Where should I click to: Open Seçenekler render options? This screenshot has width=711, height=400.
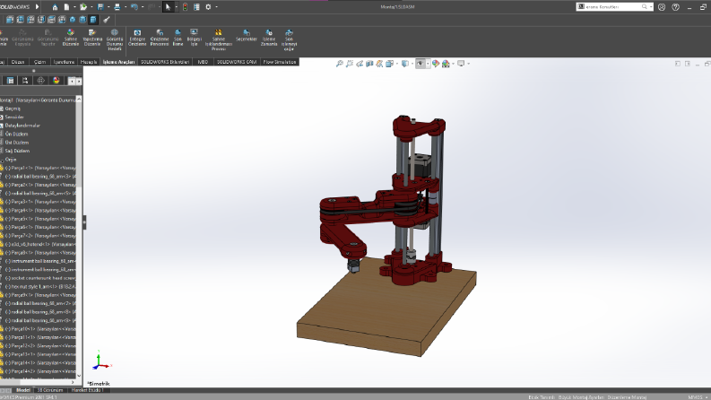(247, 35)
